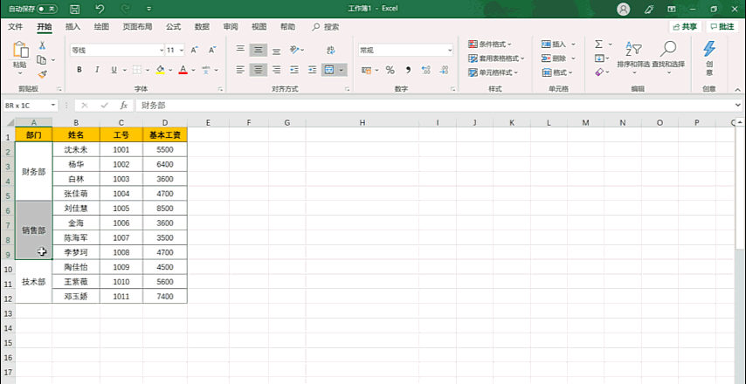Click the 搜索 search box
746x384 pixels.
pos(326,27)
